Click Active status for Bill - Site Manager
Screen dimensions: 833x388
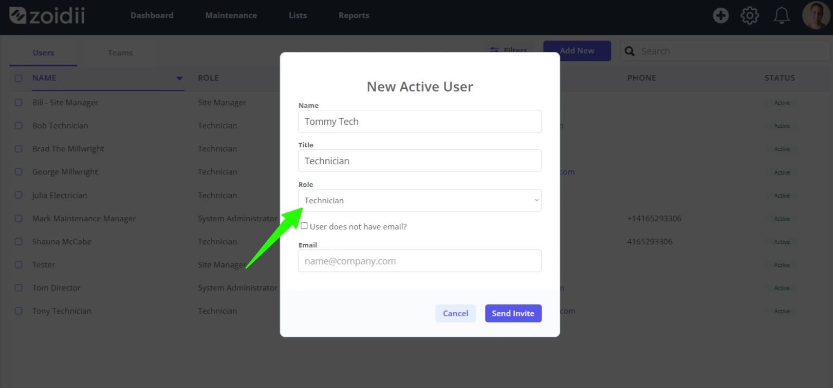[782, 103]
